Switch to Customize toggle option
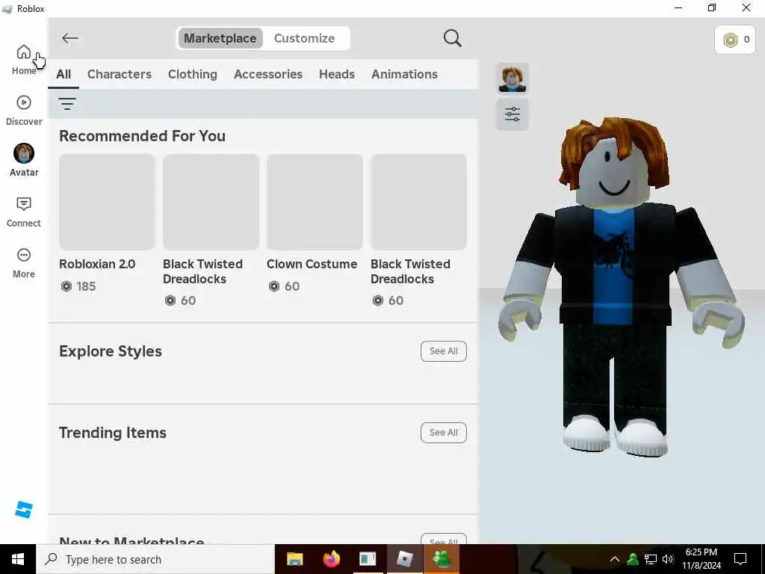 (x=305, y=38)
